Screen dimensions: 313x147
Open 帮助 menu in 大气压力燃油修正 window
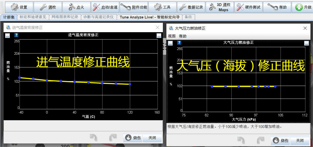[183, 36]
